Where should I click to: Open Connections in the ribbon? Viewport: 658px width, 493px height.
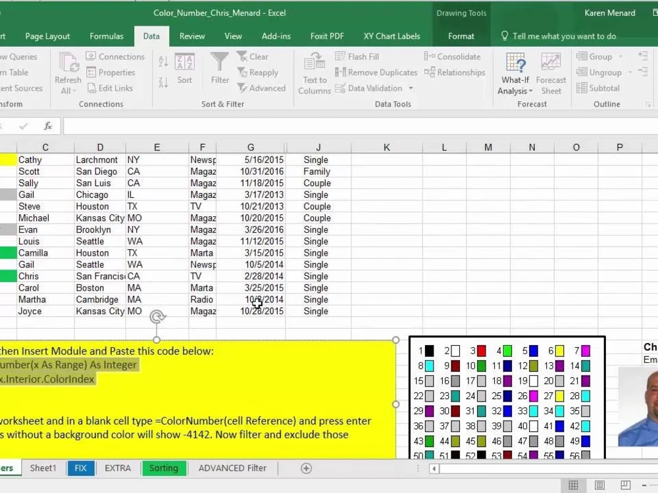tap(115, 57)
